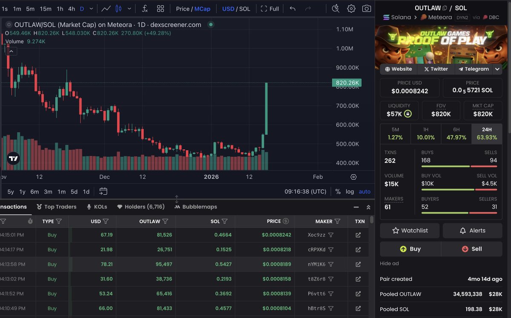Copy the OUTLAW token address

coord(445,8)
